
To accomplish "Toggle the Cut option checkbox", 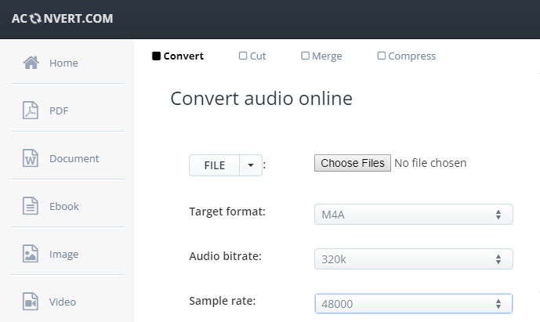I will 243,56.
